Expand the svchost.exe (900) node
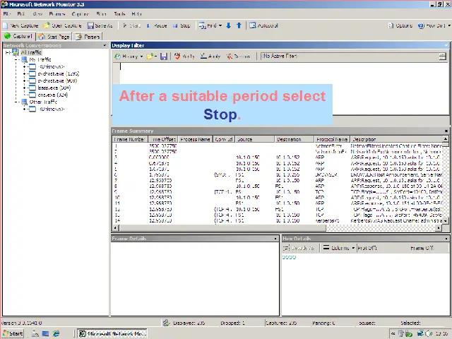Screen dimensions: 452x339 click(x=25, y=81)
